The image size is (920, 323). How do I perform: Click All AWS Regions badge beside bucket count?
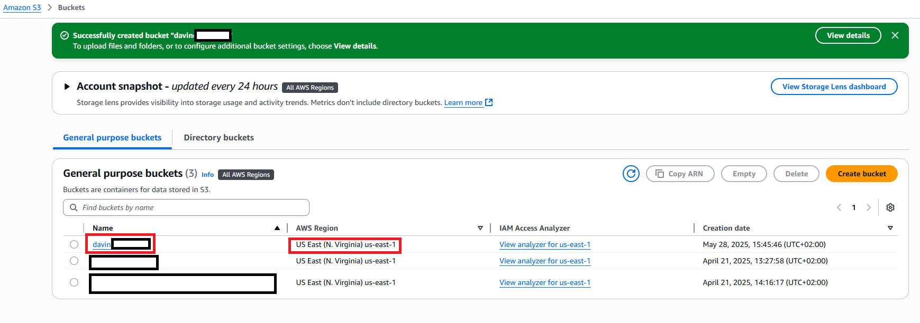246,175
